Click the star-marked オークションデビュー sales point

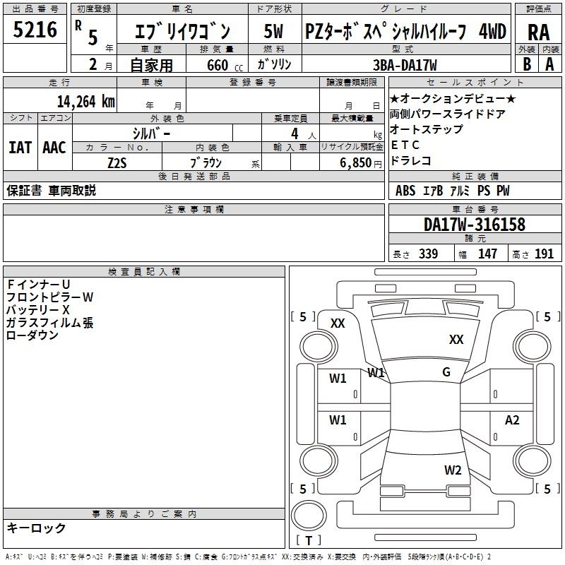click(x=453, y=99)
